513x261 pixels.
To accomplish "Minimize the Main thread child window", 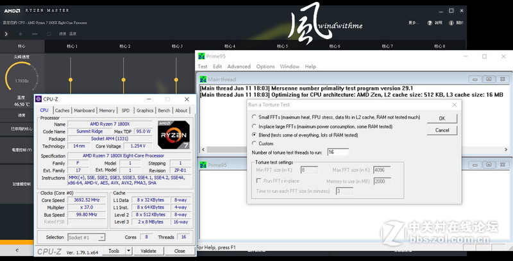I will [475, 79].
